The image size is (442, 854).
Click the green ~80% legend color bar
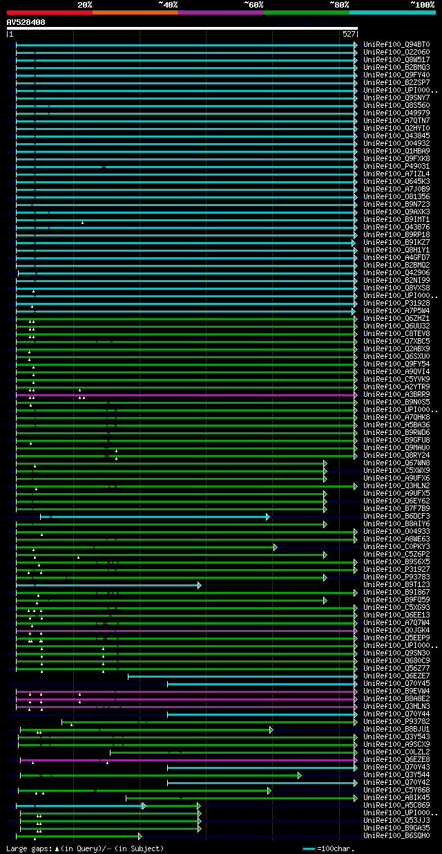[307, 12]
